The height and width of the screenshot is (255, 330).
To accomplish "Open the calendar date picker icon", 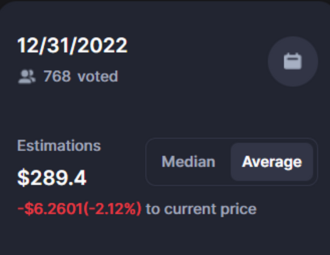I will (x=293, y=61).
